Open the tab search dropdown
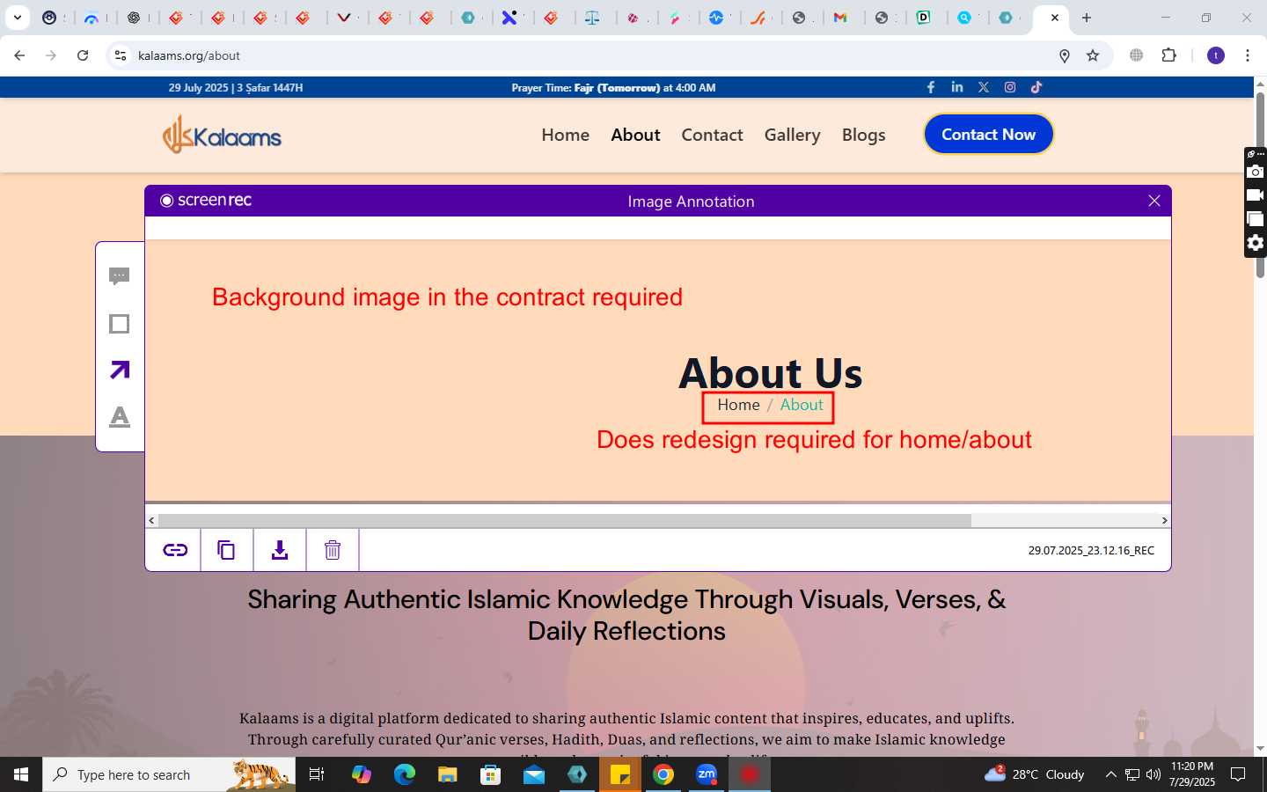The height and width of the screenshot is (792, 1267). click(17, 18)
